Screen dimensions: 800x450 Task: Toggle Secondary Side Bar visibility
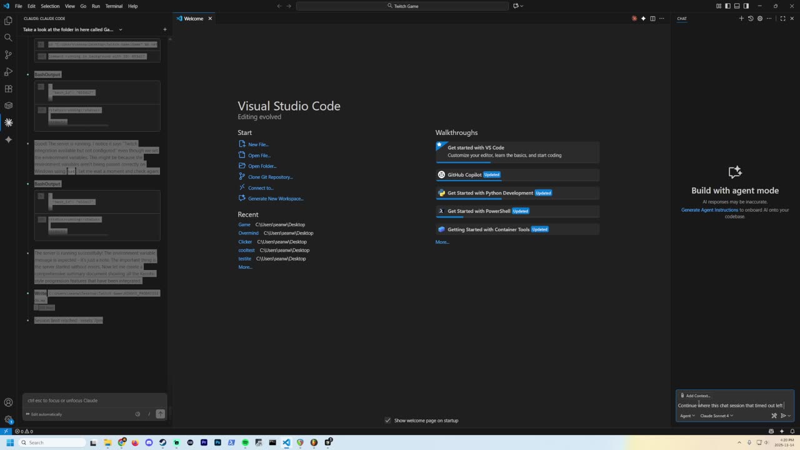click(746, 6)
